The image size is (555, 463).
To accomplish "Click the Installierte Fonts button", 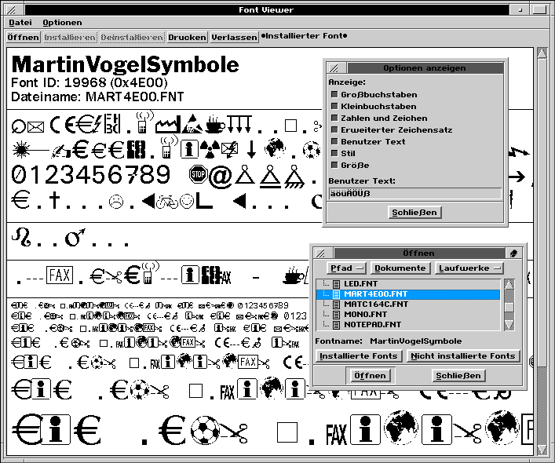I will (359, 355).
